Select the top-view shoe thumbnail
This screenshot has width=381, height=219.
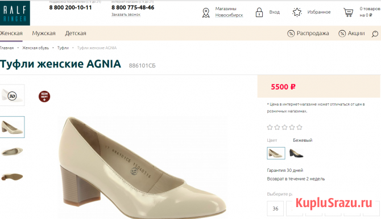tap(12, 152)
